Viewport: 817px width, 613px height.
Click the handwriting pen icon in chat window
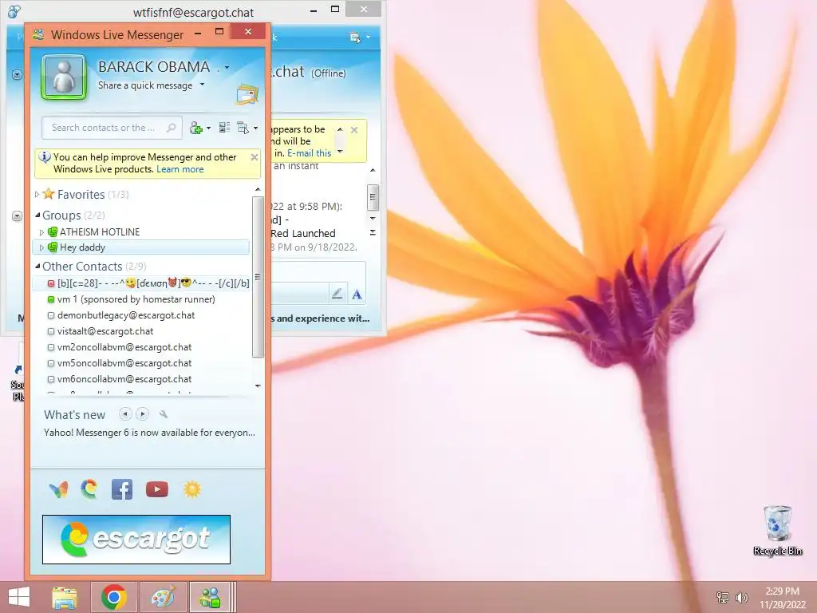(x=337, y=294)
